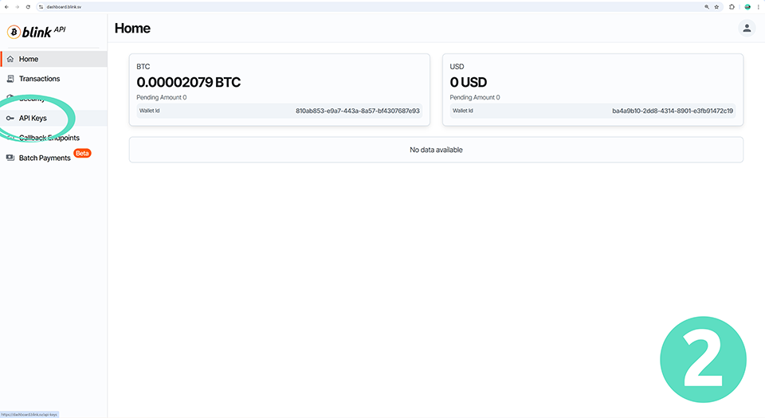Reload the page with browser refresh icon
This screenshot has width=765, height=418.
point(28,6)
